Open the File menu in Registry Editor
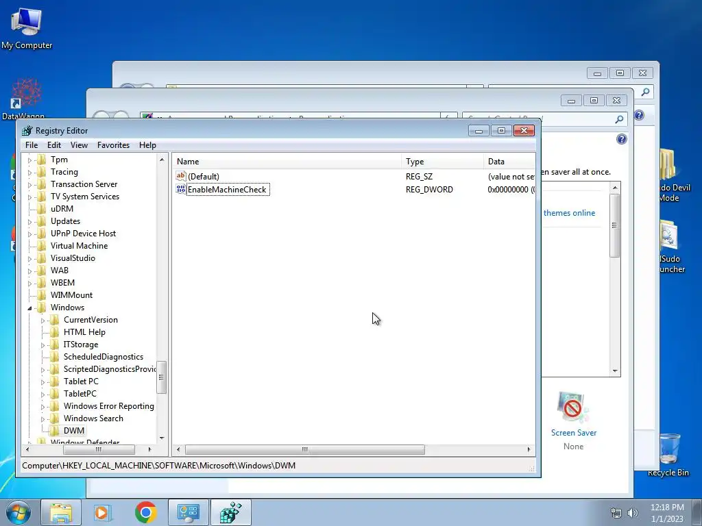 pyautogui.click(x=32, y=145)
